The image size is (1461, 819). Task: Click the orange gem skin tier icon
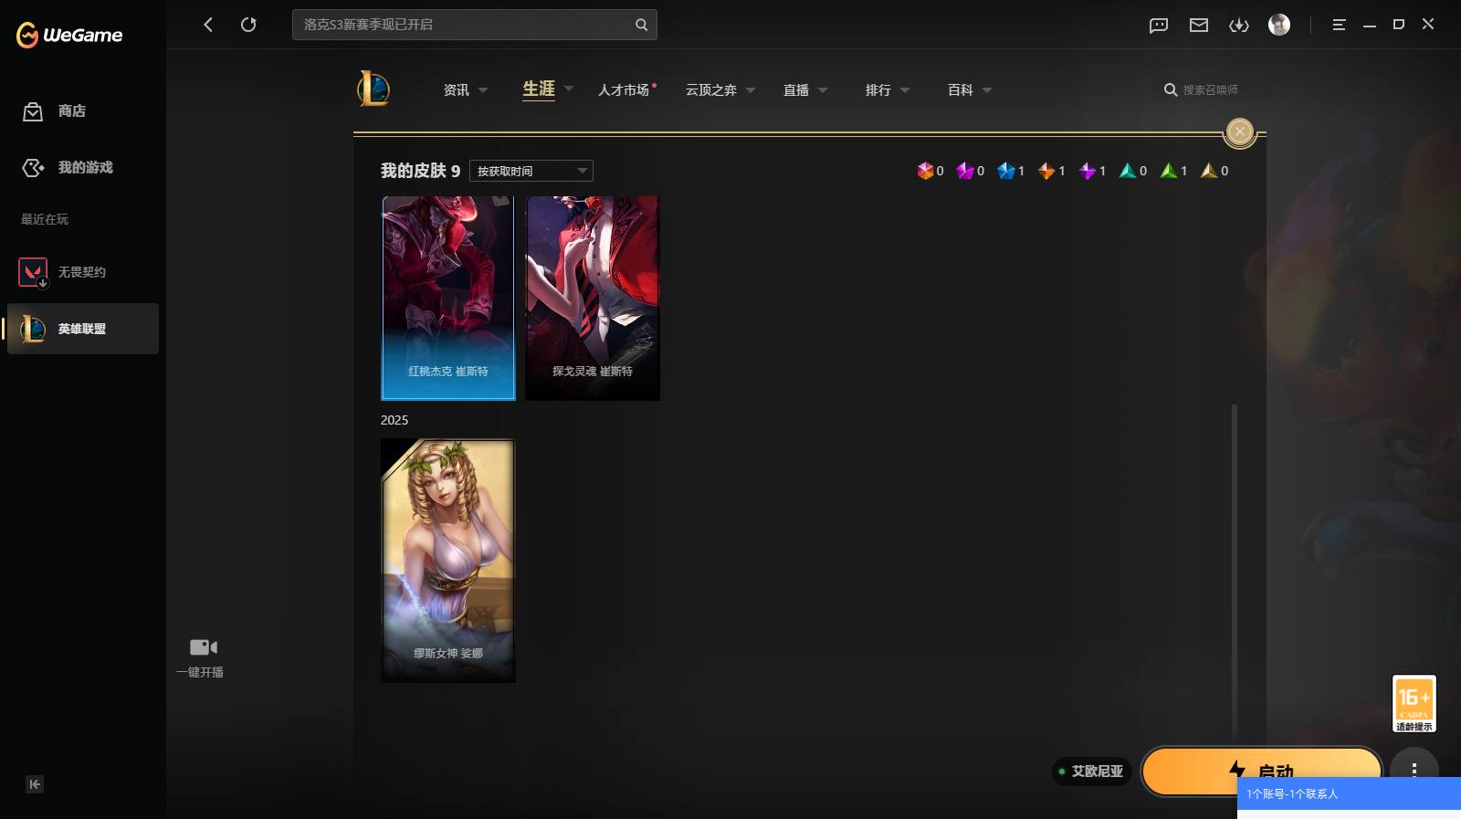coord(1046,171)
